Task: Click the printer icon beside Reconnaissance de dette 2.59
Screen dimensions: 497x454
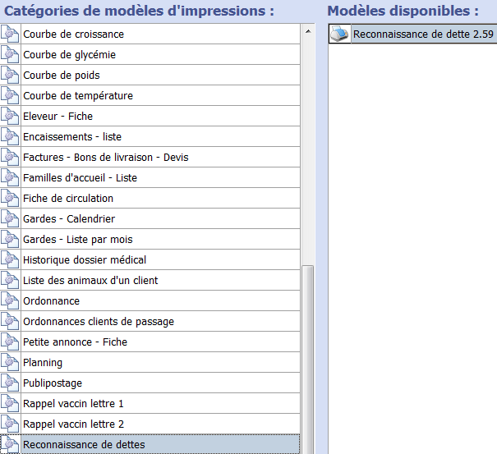Action: (x=339, y=34)
